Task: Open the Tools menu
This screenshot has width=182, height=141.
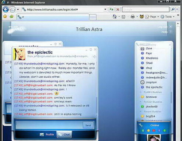Action: (168, 17)
